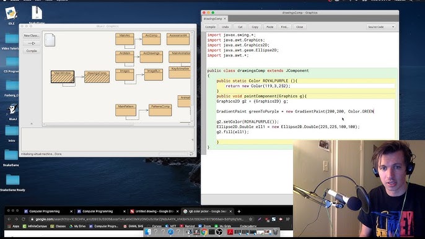Image resolution: width=425 pixels, height=239 pixels.
Task: Click the class diagram horizontal scrollbar
Action: [116, 124]
